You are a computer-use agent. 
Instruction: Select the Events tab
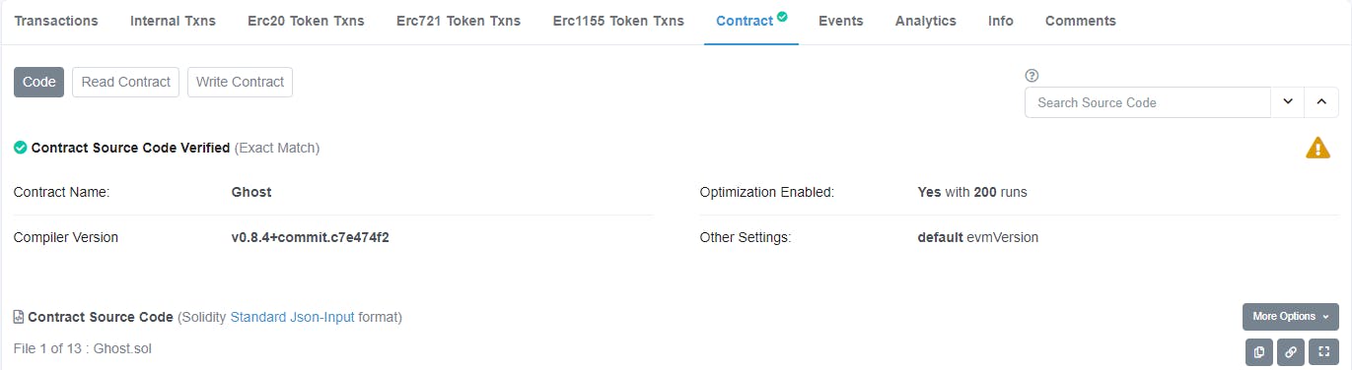click(x=840, y=21)
